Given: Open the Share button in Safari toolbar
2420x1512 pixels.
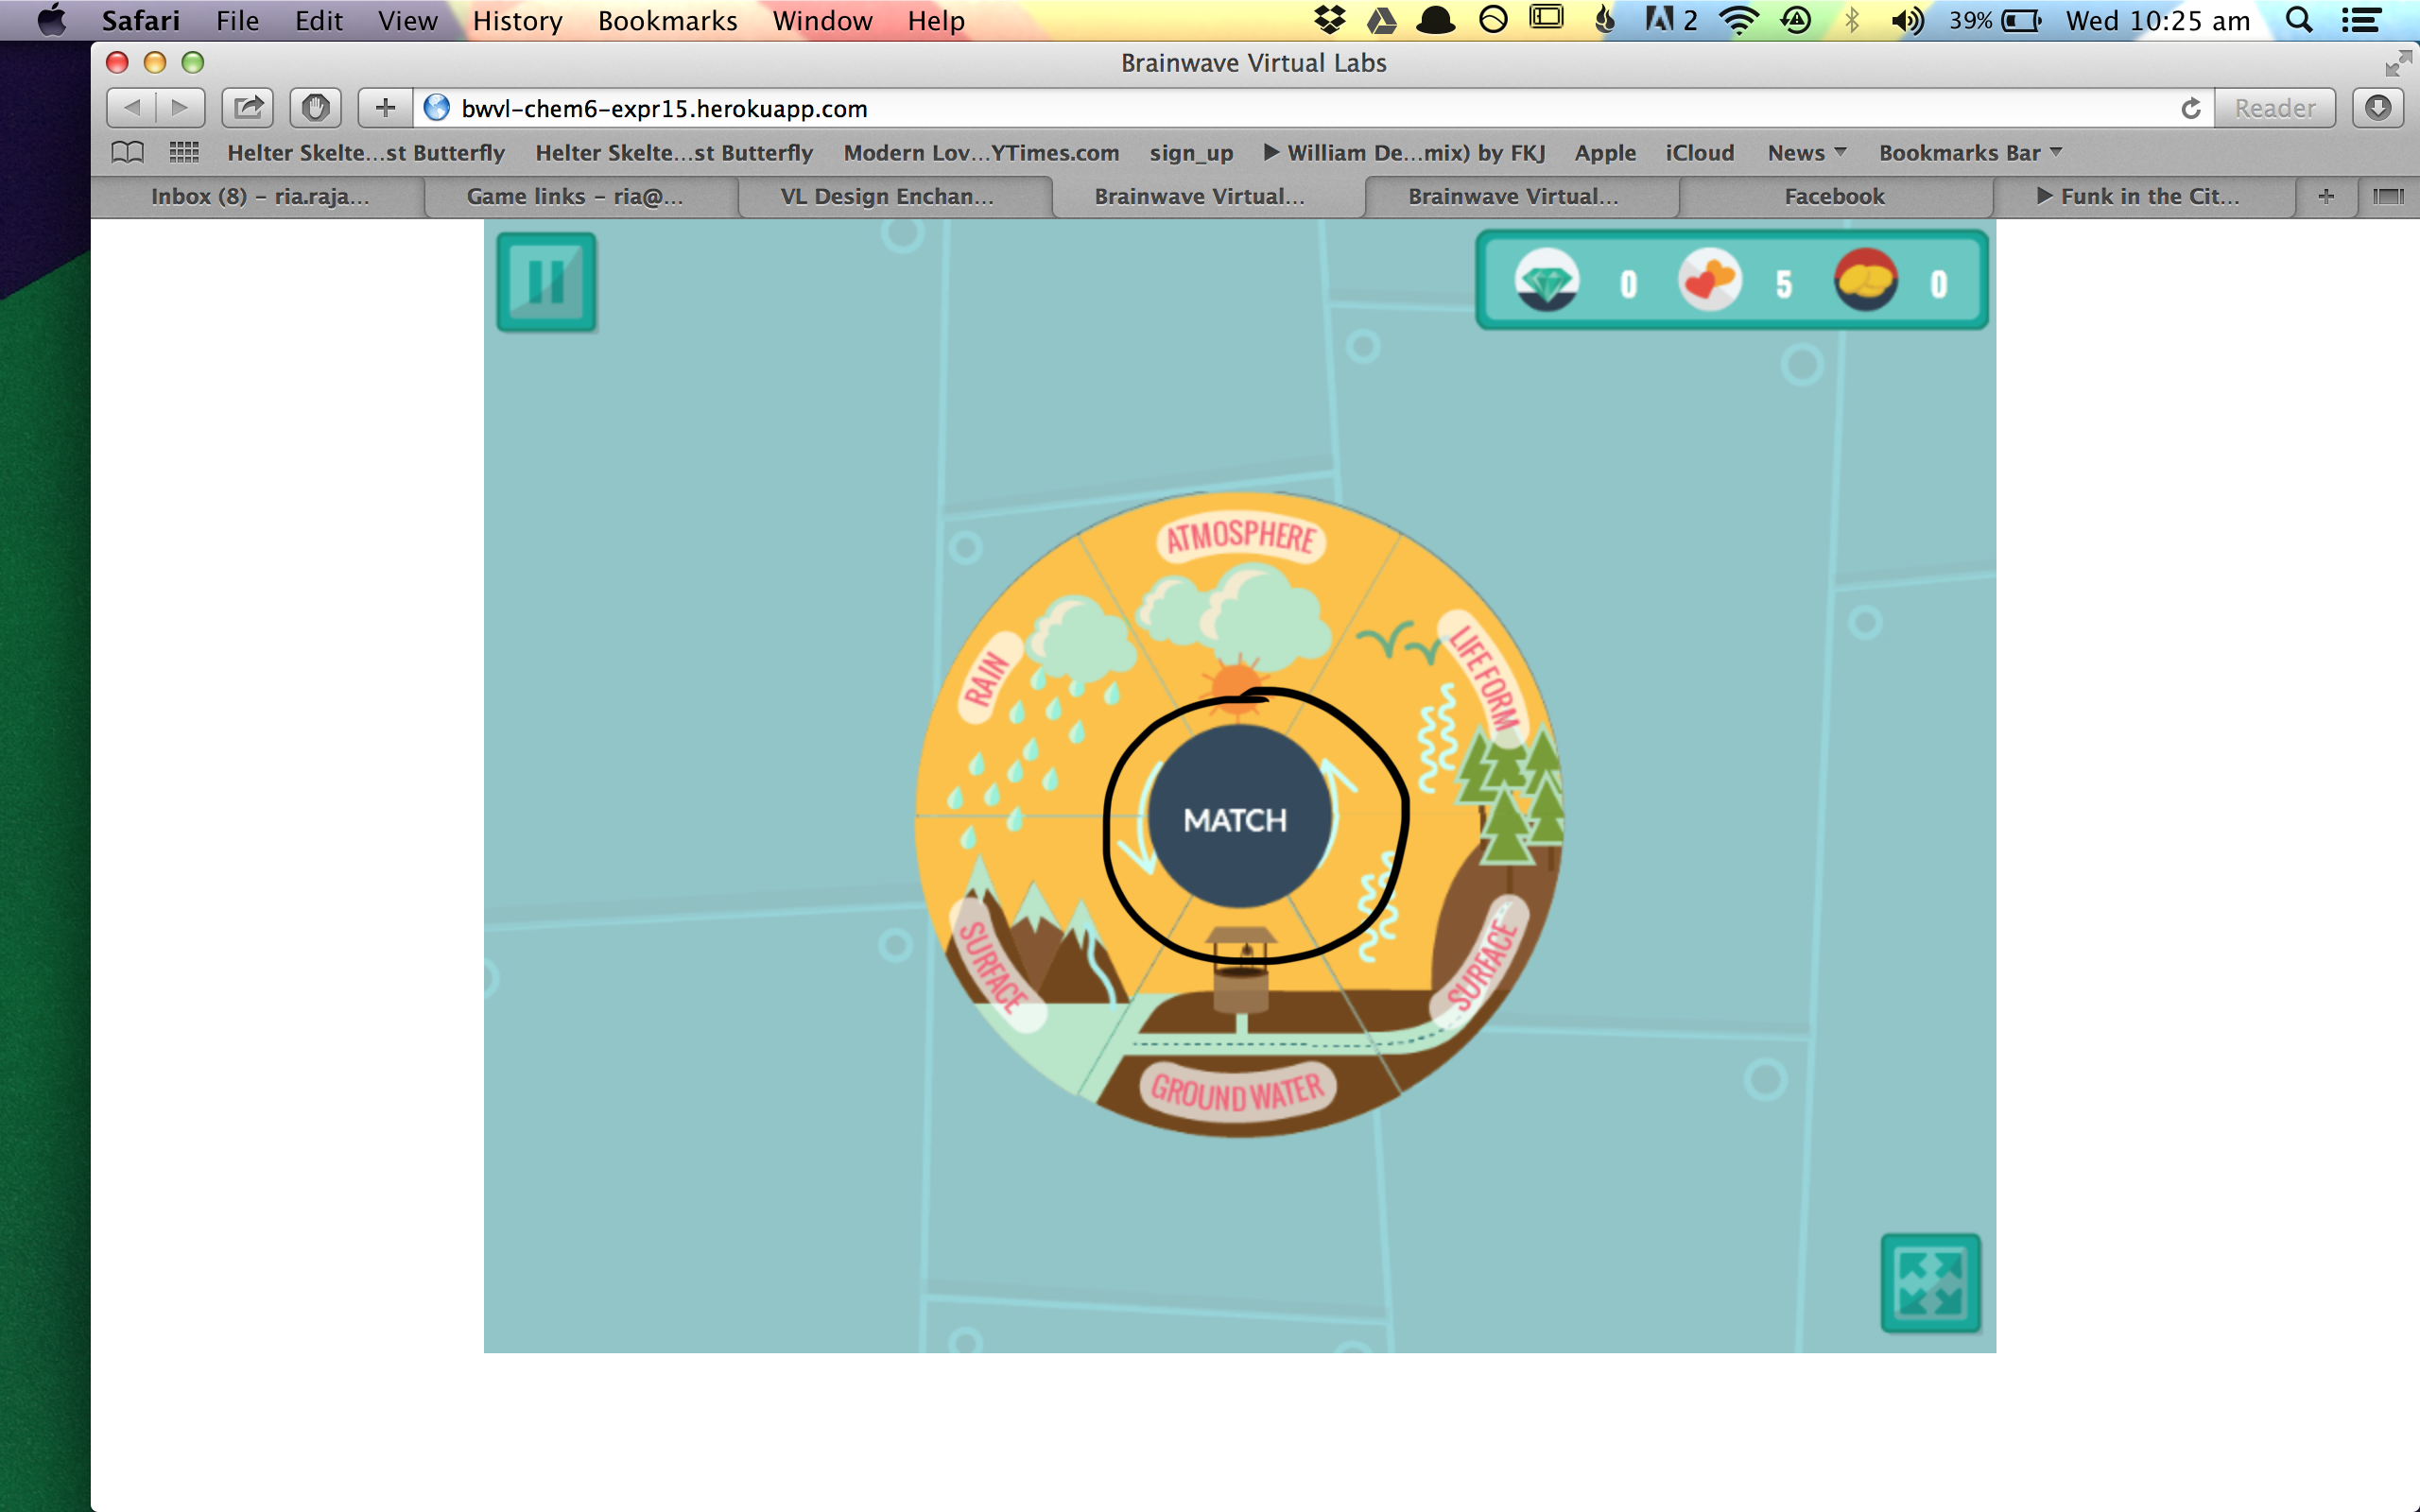Looking at the screenshot, I should (x=248, y=108).
